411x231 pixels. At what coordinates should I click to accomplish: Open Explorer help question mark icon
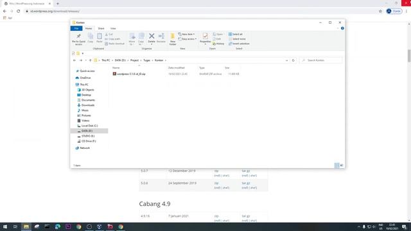click(x=342, y=28)
